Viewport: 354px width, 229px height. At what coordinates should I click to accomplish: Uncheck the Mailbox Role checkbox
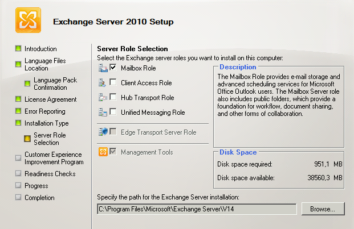tap(113, 68)
